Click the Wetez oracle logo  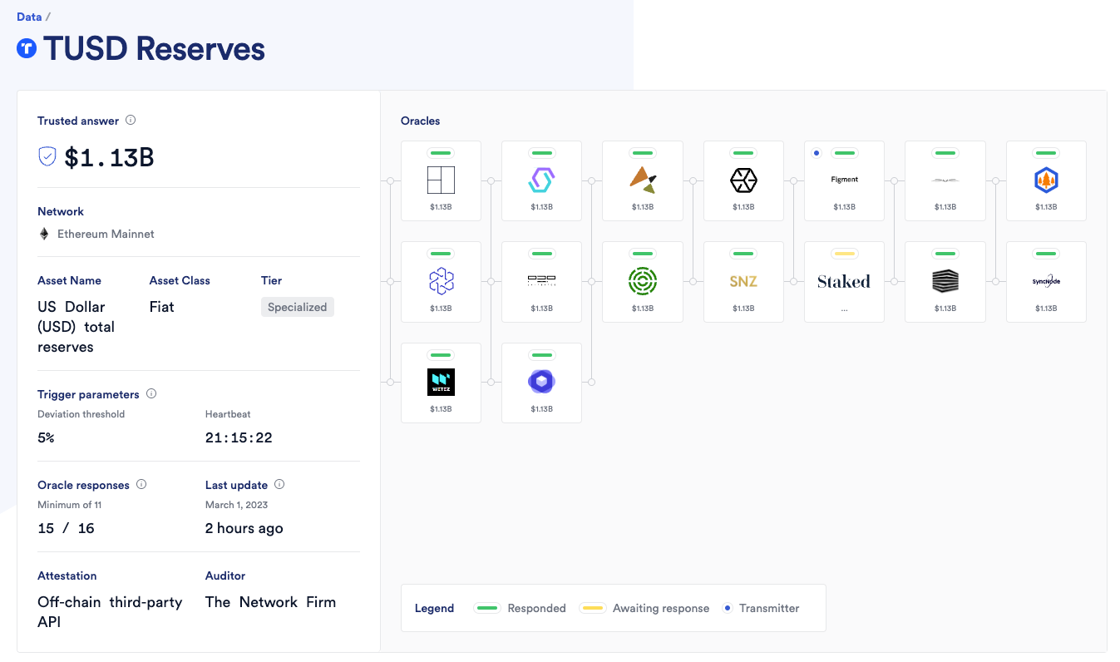pyautogui.click(x=441, y=382)
